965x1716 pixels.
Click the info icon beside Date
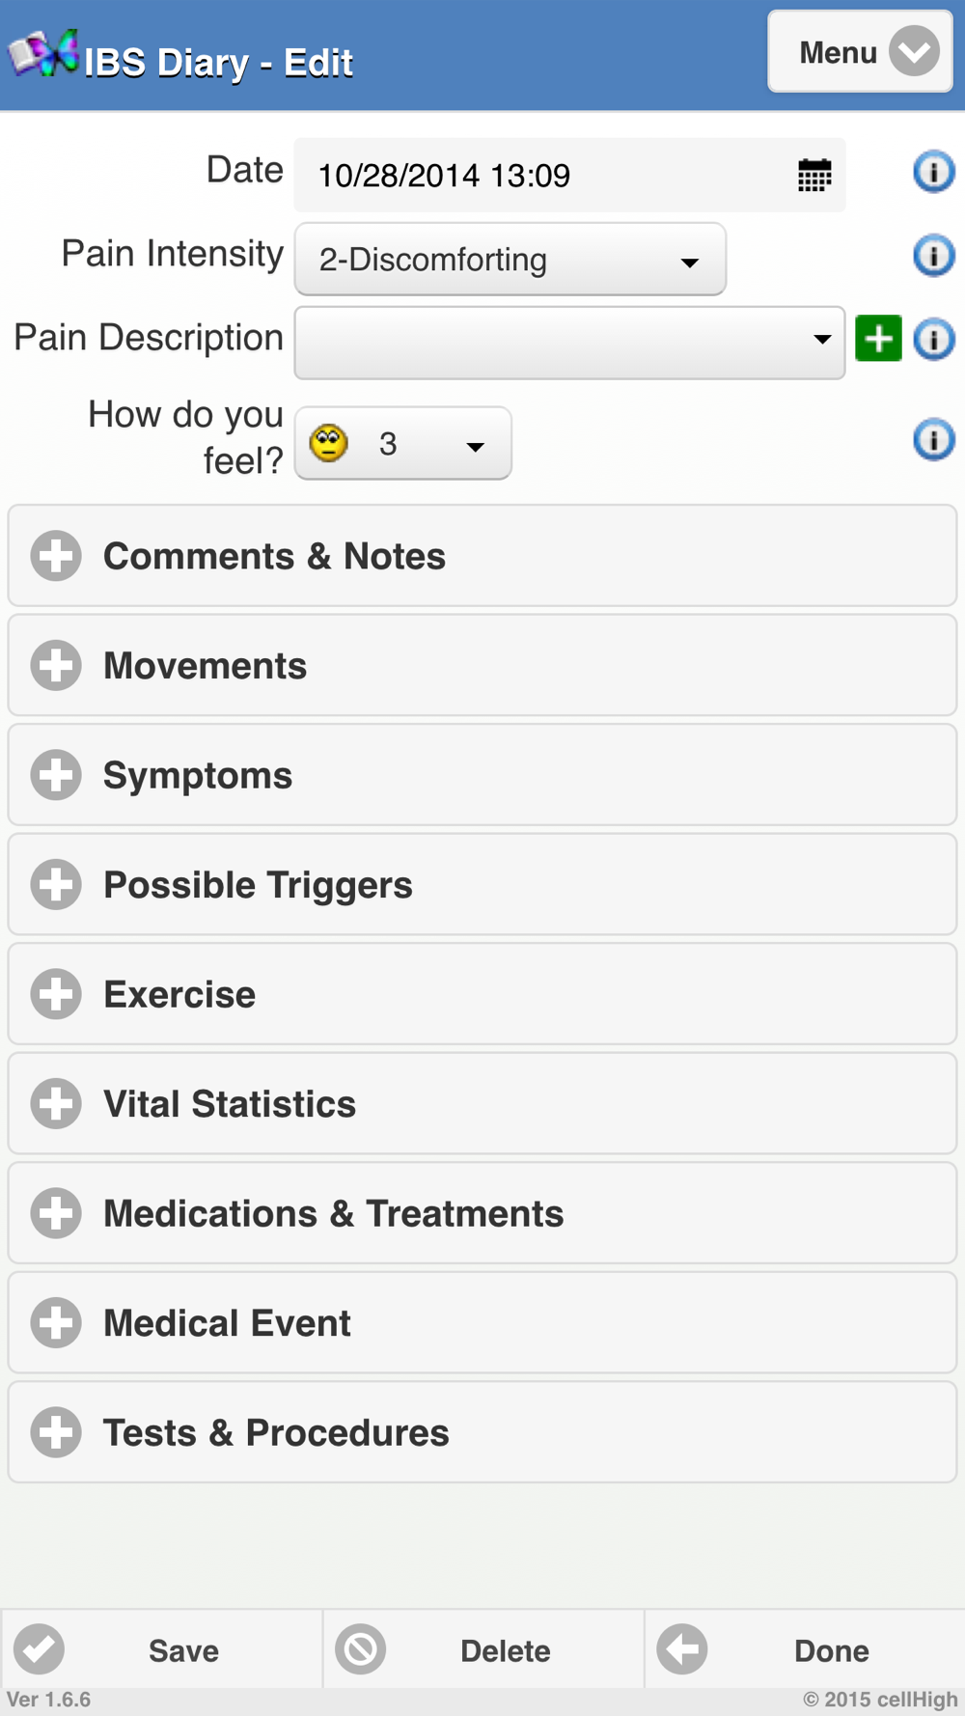click(x=933, y=172)
